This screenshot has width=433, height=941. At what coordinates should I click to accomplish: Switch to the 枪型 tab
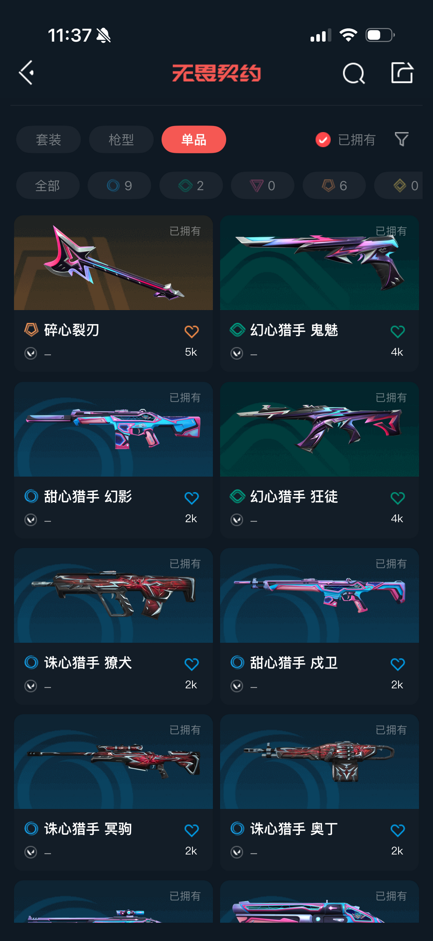click(121, 139)
